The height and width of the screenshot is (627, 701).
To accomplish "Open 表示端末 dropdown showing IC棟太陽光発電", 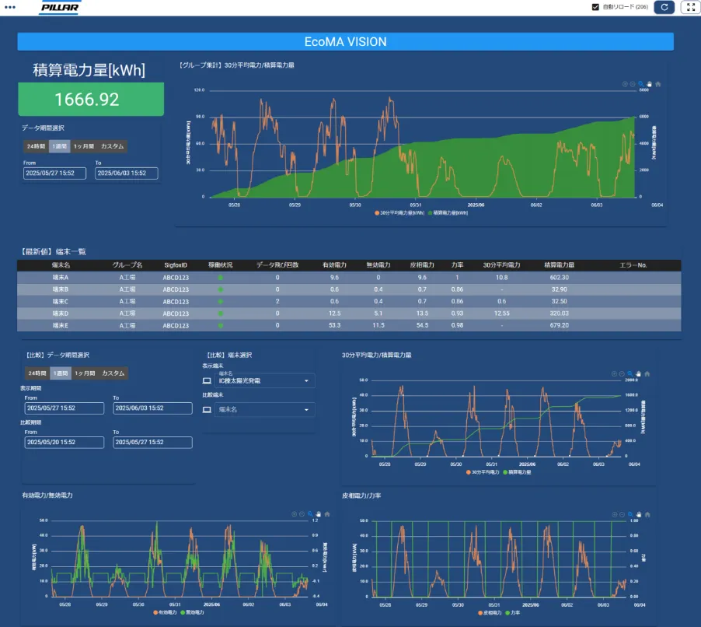I will click(265, 380).
